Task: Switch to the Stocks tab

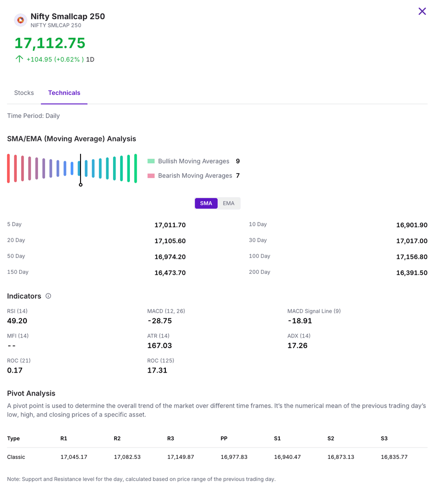Action: tap(24, 93)
